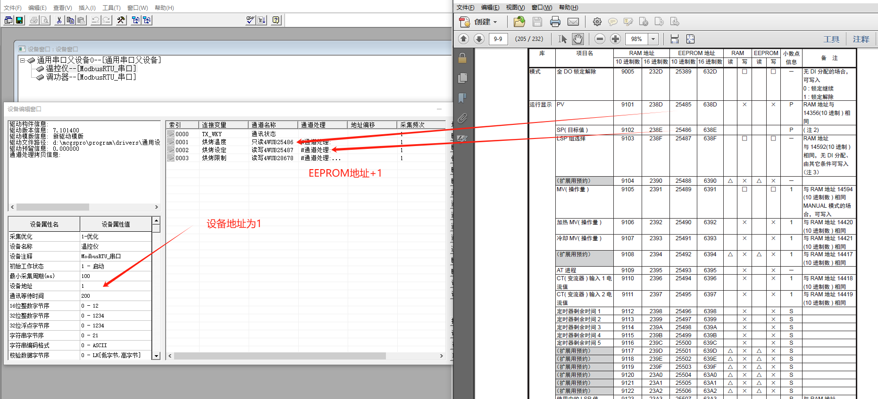878x399 pixels.
Task: Zoom in the PDF with plus button
Action: tap(615, 39)
